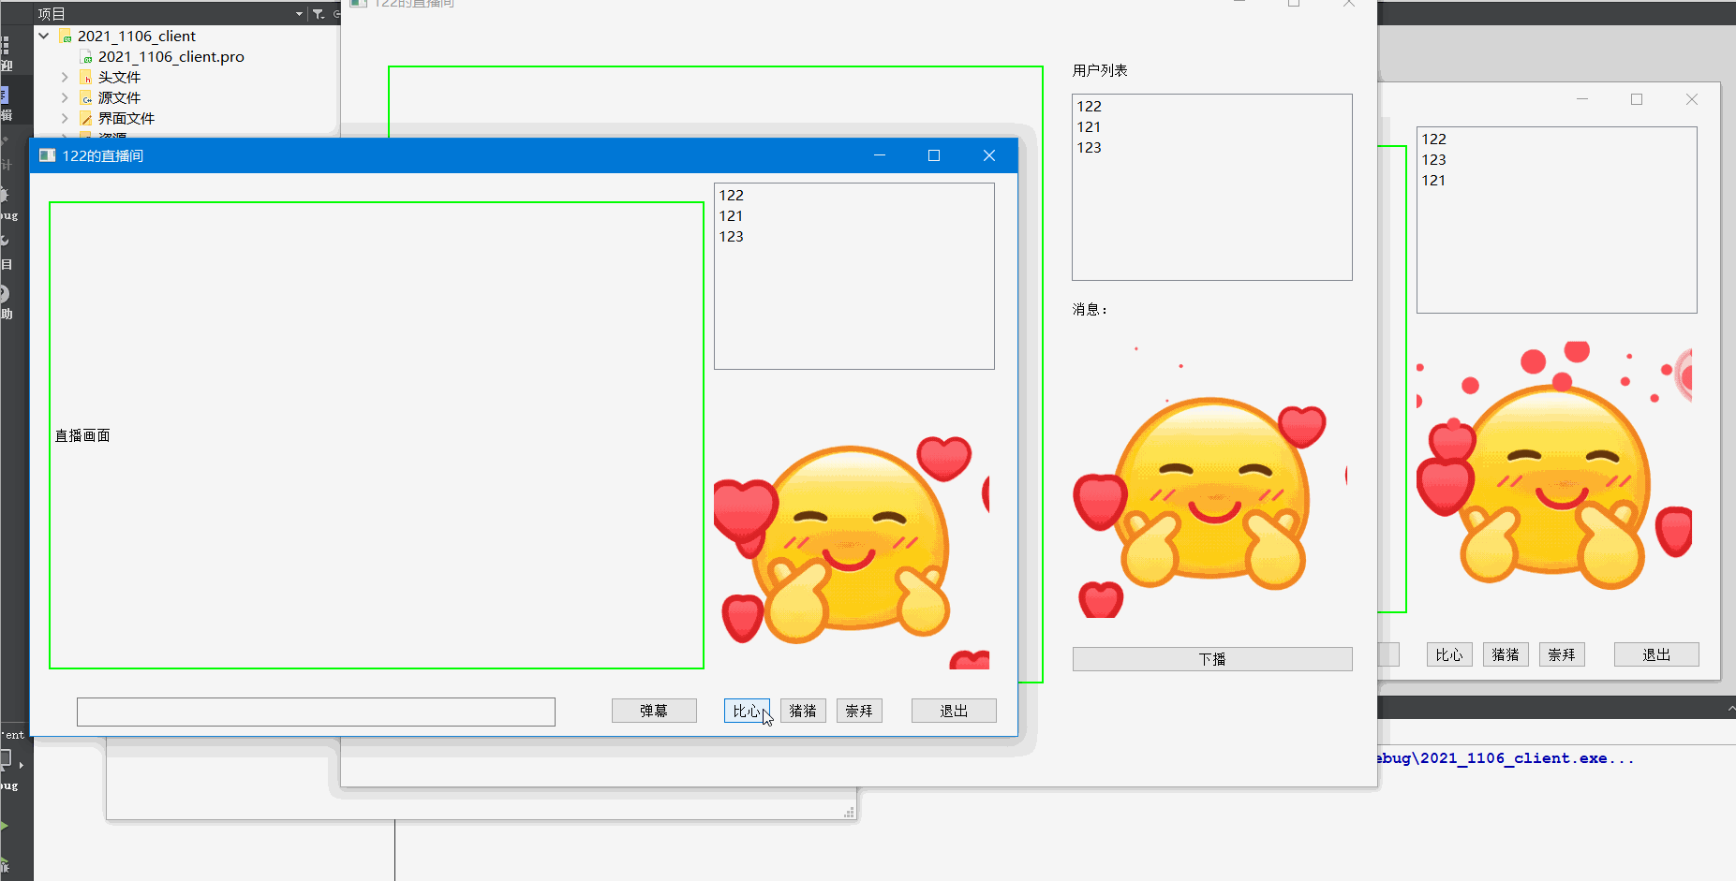The height and width of the screenshot is (881, 1736).
Task: Click 退出 button in far-right window
Action: pos(1656,654)
